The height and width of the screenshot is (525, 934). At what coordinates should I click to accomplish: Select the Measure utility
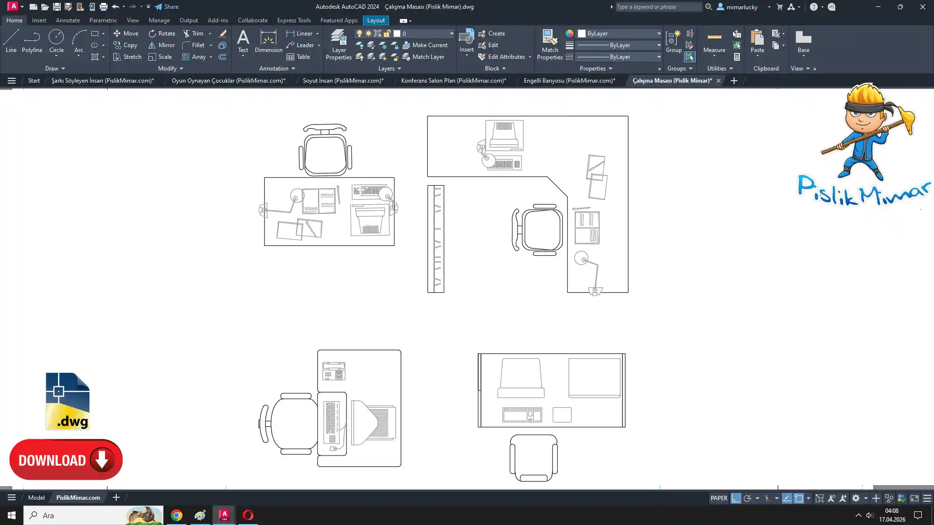714,41
